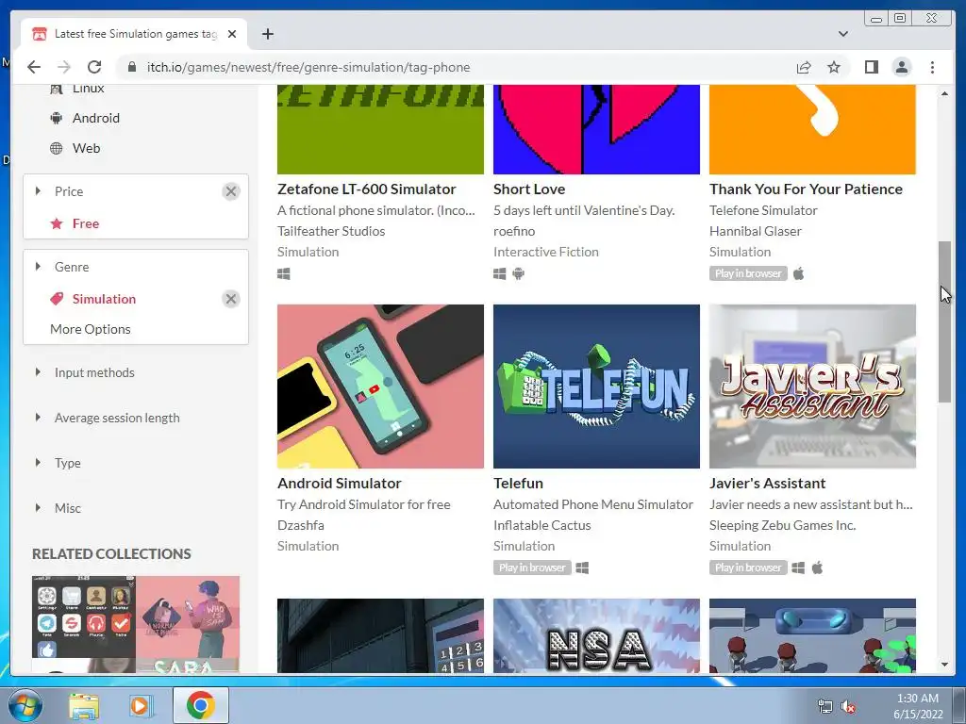Image resolution: width=966 pixels, height=724 pixels.
Task: Remove the Free price filter
Action: [x=231, y=191]
